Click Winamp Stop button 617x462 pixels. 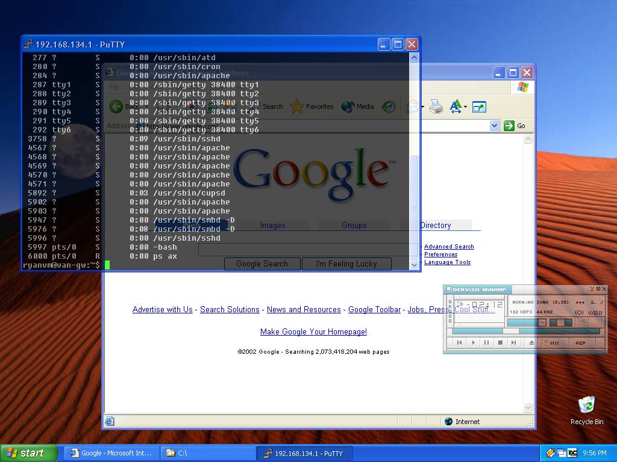click(500, 342)
